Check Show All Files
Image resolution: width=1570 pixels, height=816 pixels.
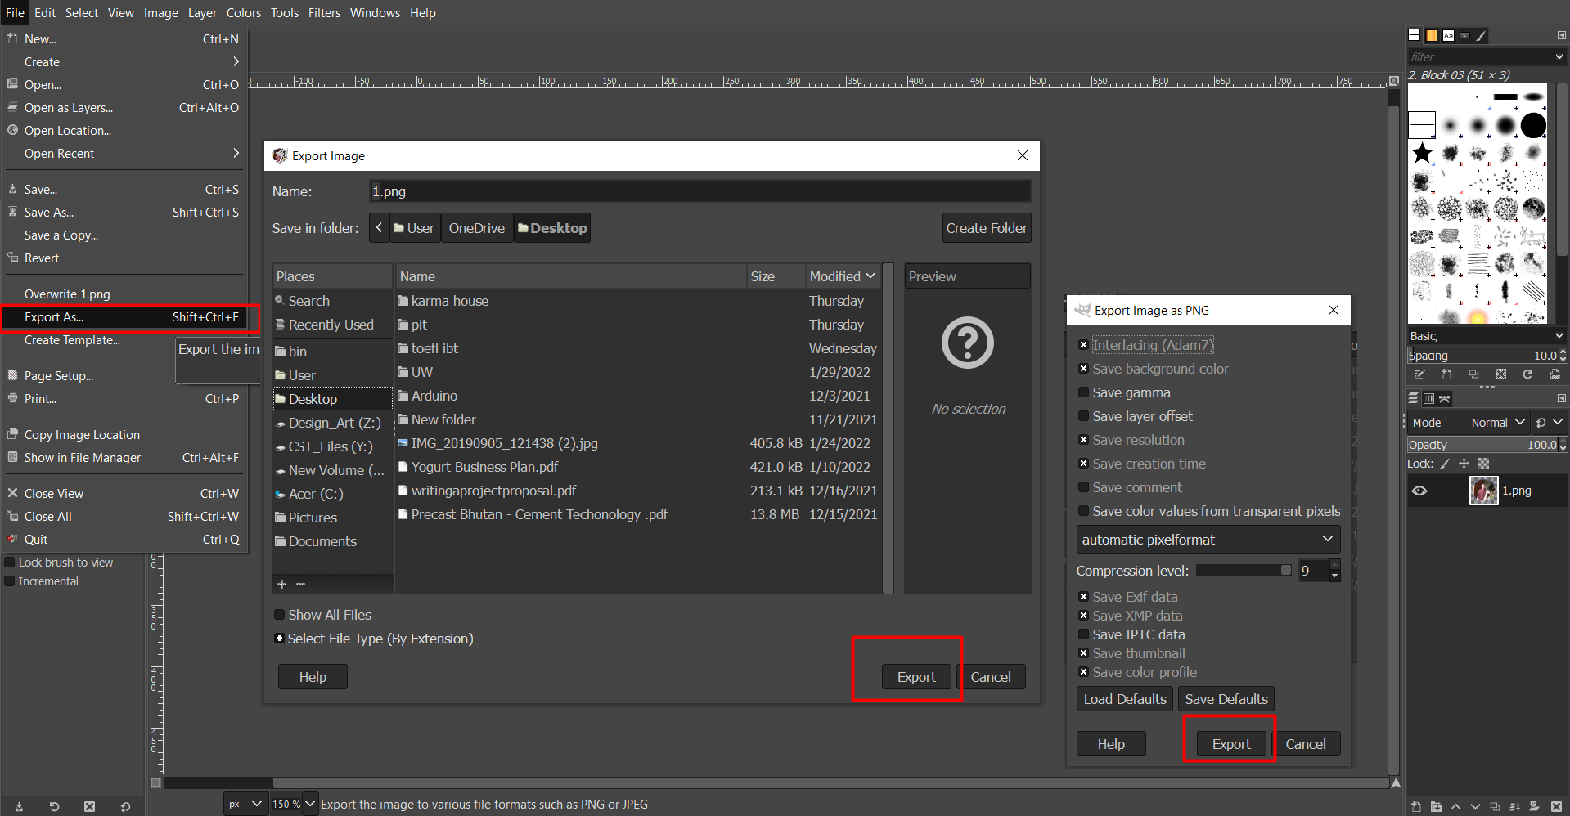[x=279, y=615]
